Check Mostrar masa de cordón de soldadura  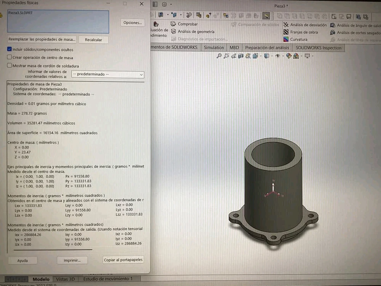point(10,65)
